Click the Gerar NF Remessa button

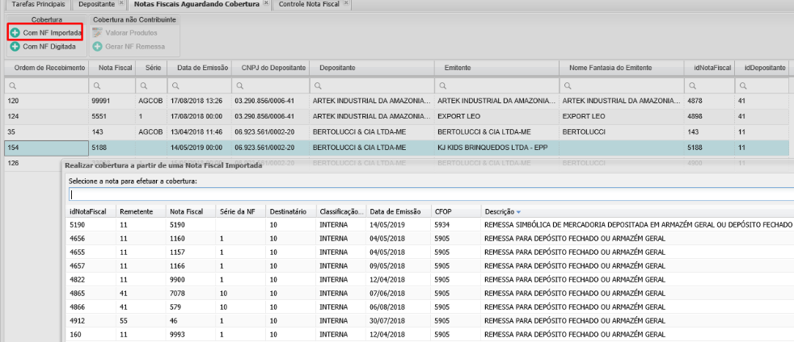tap(129, 47)
